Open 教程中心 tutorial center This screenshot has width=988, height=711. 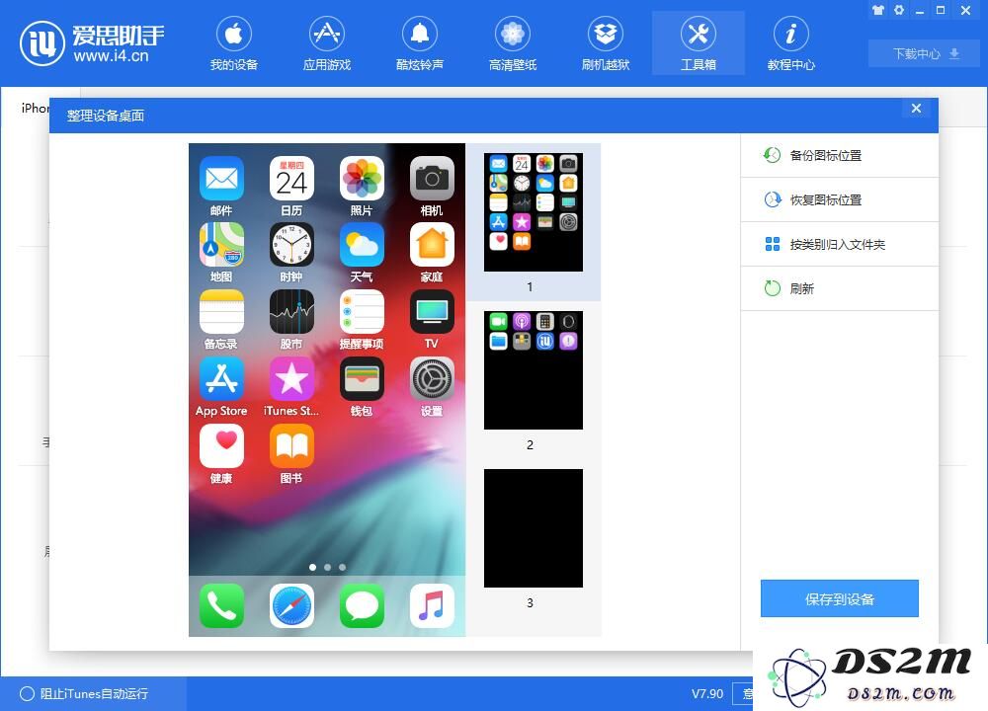pyautogui.click(x=790, y=44)
